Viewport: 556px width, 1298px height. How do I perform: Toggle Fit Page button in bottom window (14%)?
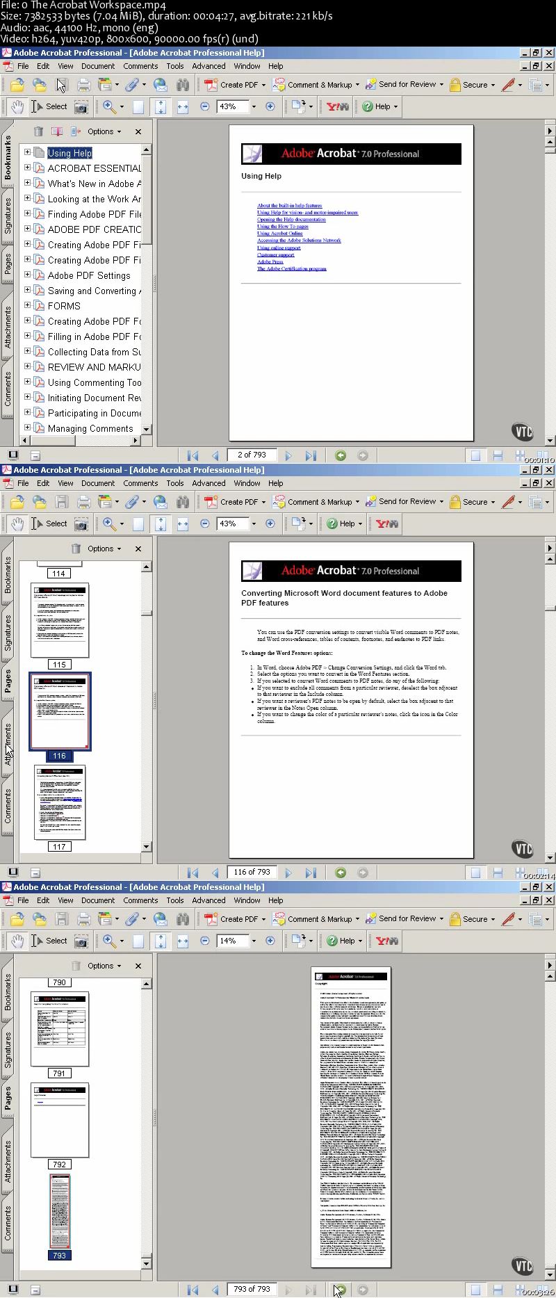(x=161, y=941)
